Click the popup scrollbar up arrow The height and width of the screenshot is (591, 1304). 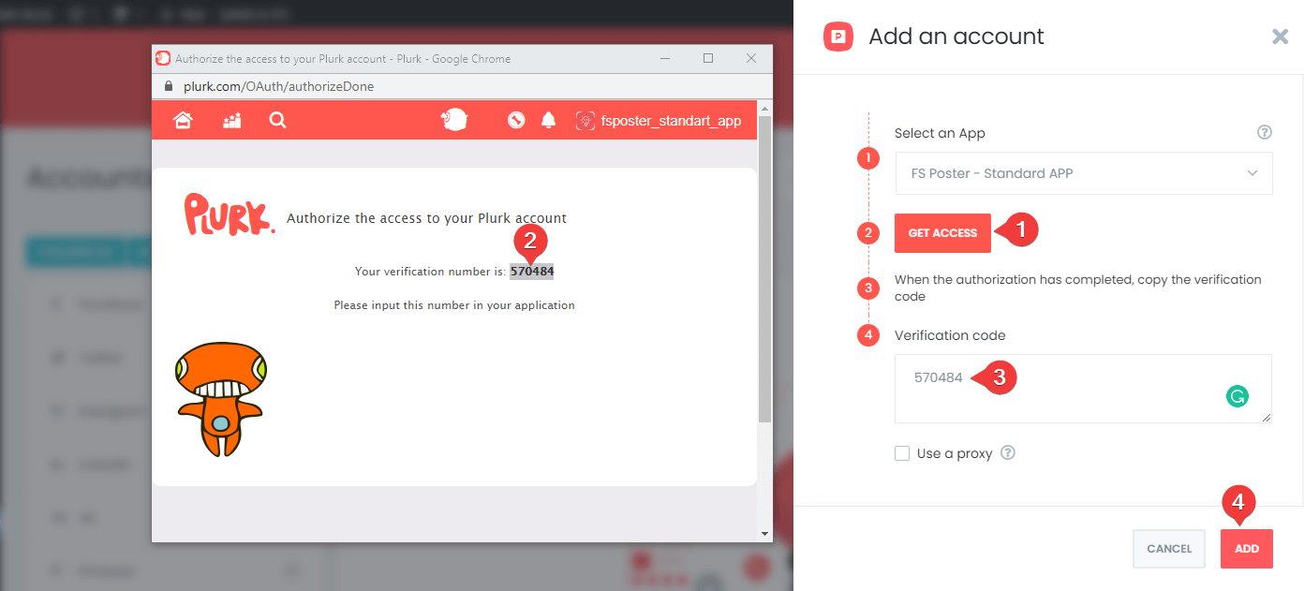pyautogui.click(x=765, y=108)
